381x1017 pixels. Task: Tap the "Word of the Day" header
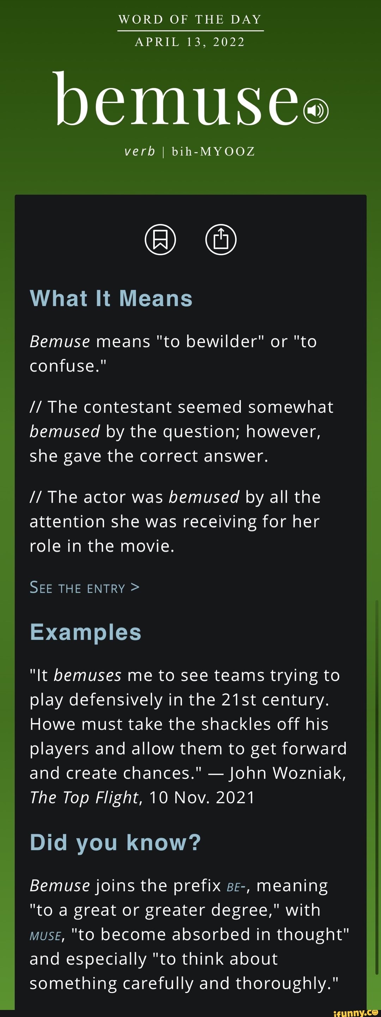pos(190,19)
